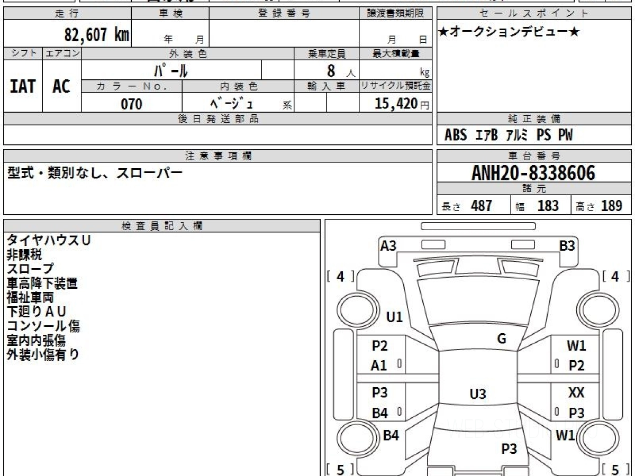Click the IAT shift type value

point(23,87)
